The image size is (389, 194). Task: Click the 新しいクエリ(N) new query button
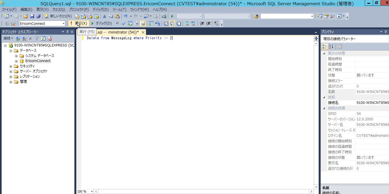click(58, 16)
